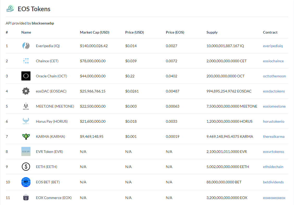The width and height of the screenshot is (294, 205).
Task: Click the 88,000,000.0000 BET supply value
Action: tap(224, 182)
